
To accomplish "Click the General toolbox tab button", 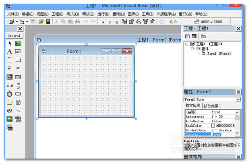I will 14,36.
